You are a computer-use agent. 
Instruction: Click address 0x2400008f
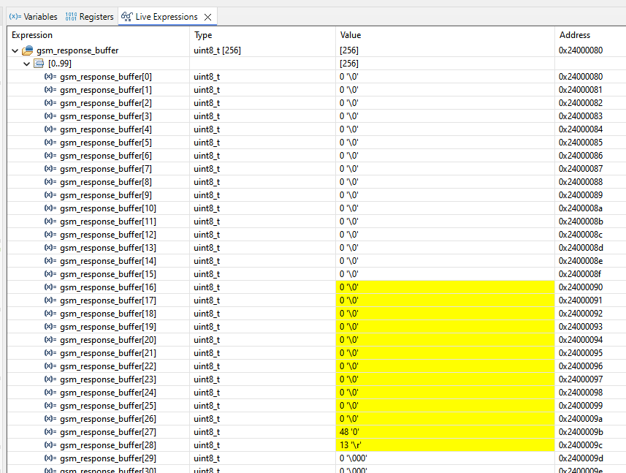click(x=580, y=274)
